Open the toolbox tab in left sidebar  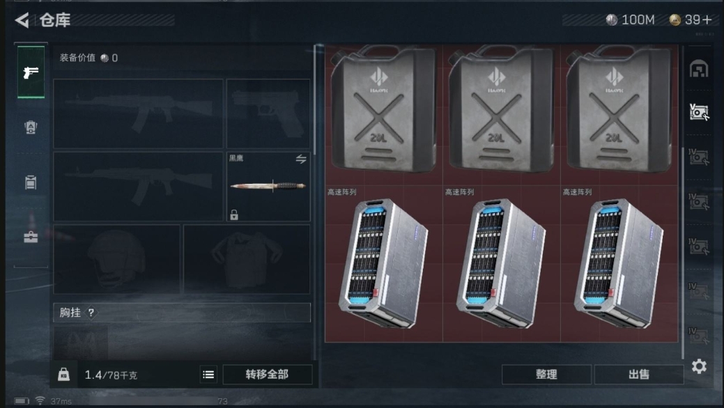(31, 237)
